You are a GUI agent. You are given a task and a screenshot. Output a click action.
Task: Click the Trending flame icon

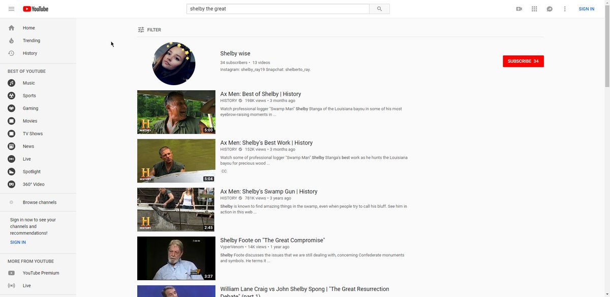(11, 41)
